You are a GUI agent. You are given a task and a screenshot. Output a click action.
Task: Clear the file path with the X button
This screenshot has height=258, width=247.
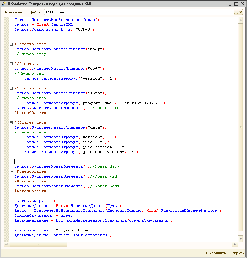pos(241,12)
